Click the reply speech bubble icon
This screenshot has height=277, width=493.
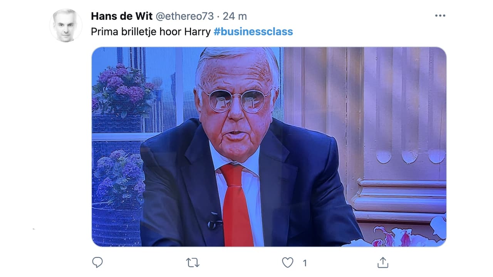coord(97,262)
